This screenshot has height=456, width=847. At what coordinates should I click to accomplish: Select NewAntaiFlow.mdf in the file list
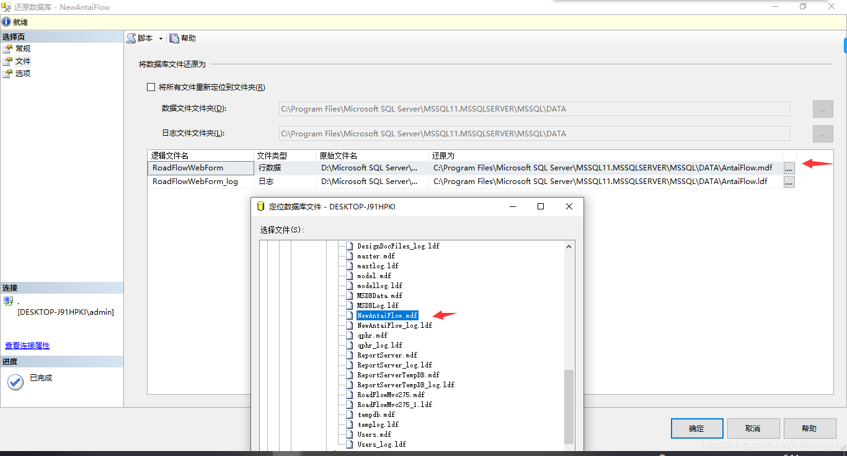coord(387,315)
